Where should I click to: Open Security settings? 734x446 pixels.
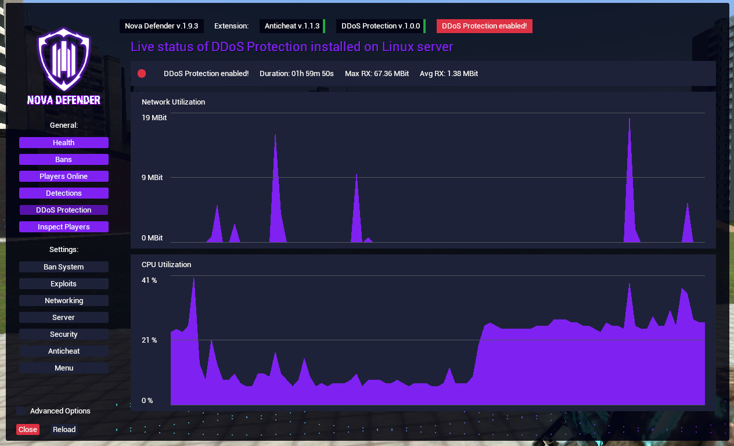[x=64, y=334]
